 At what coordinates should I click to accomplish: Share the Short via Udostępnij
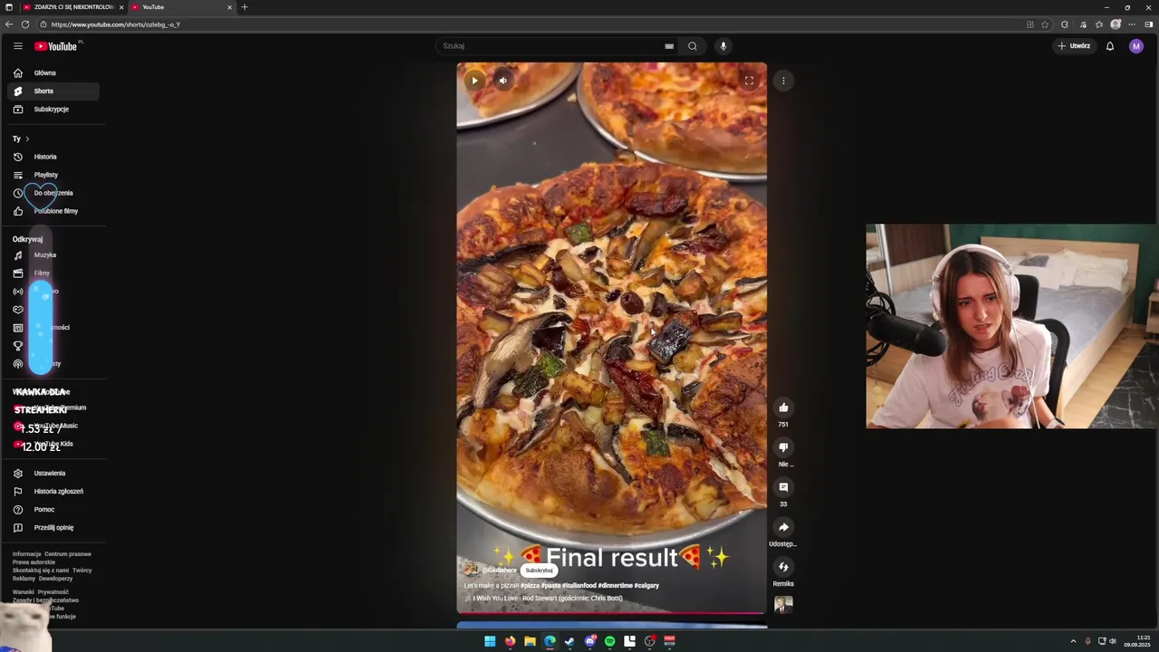point(783,527)
